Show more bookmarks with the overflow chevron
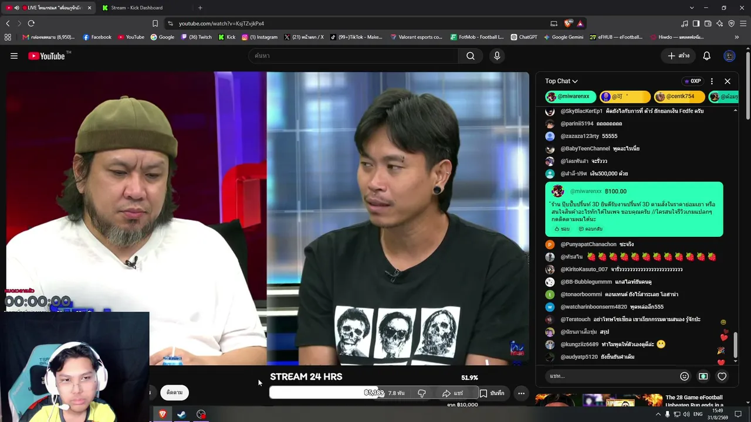This screenshot has width=751, height=422. [x=736, y=37]
